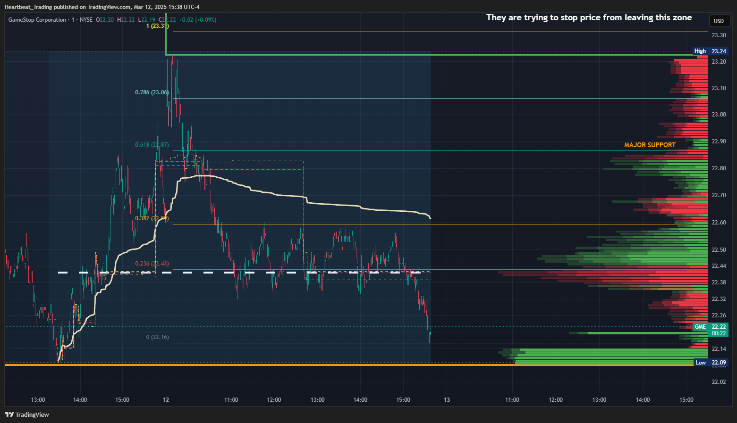Viewport: 737px width, 423px height.
Task: Click the Heartbeat_Trading published header text
Action: [102, 7]
